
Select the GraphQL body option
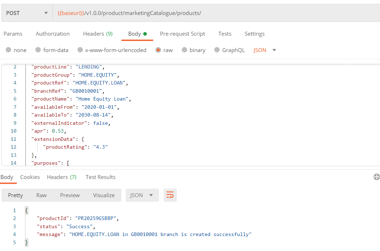[x=217, y=50]
